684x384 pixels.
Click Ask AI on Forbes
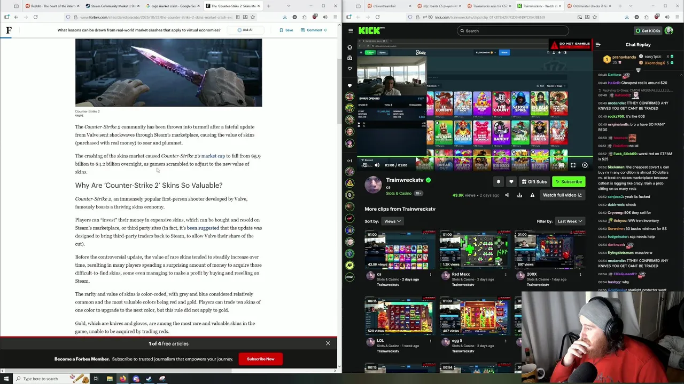pyautogui.click(x=245, y=30)
